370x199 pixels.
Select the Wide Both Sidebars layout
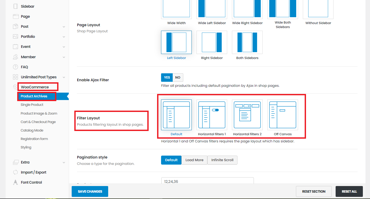point(283,9)
